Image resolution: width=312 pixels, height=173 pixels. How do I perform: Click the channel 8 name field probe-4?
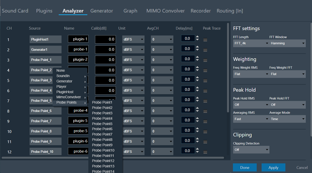click(x=78, y=110)
